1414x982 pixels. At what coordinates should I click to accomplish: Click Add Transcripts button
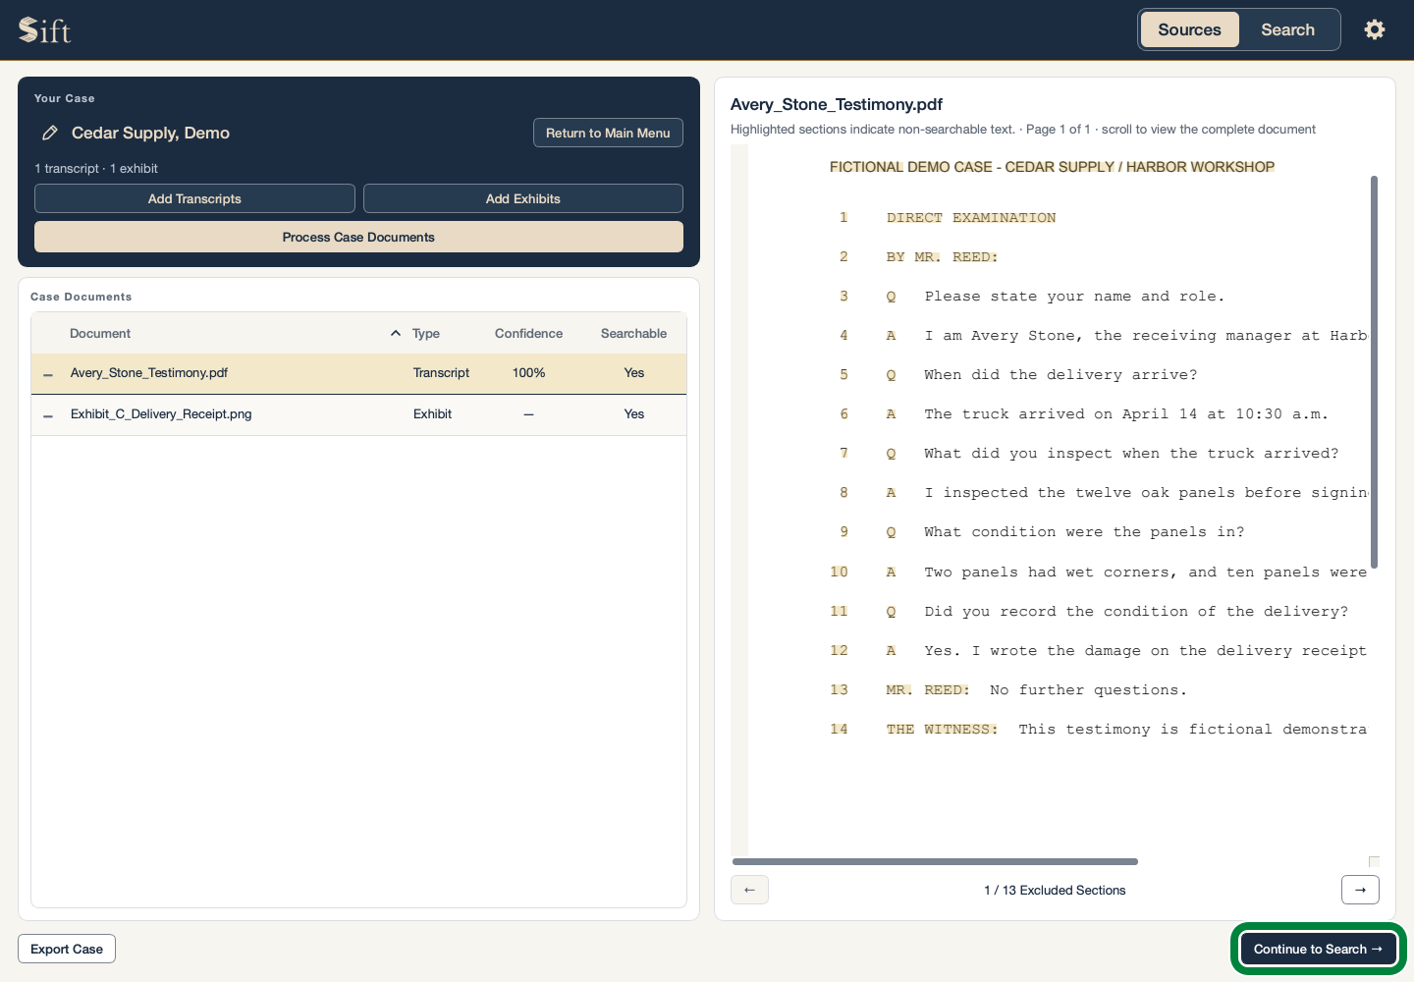coord(194,198)
